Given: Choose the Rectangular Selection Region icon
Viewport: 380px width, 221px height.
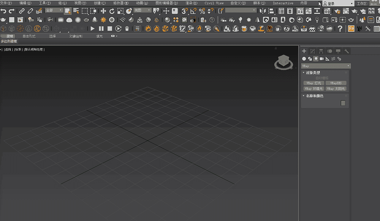Looking at the screenshot, I should 85,11.
